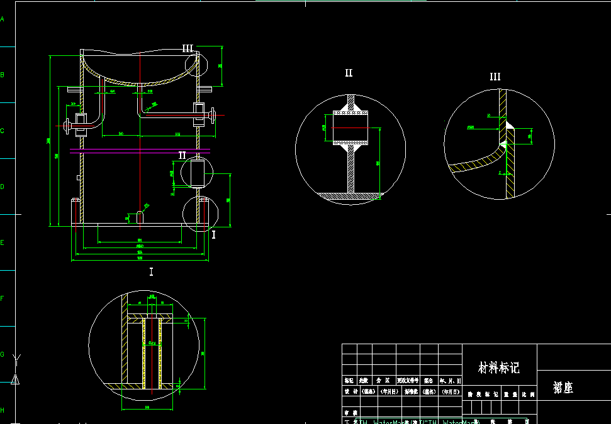Image resolution: width=611 pixels, height=424 pixels.
Task: Select detail title II above the enlarged weld view
Action: coord(349,73)
